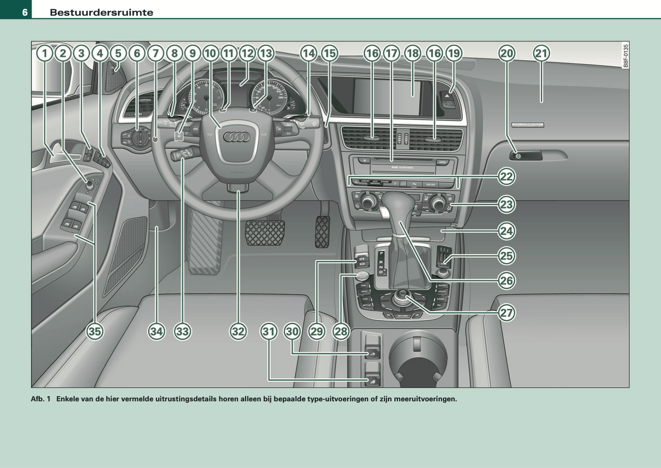The height and width of the screenshot is (468, 661).
Task: Click callout number 10 above the steering wheel
Action: pos(210,54)
